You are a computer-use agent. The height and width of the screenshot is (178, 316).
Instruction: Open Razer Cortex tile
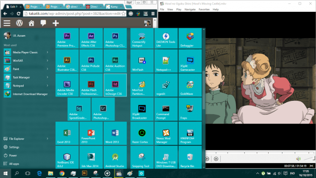pos(142,133)
